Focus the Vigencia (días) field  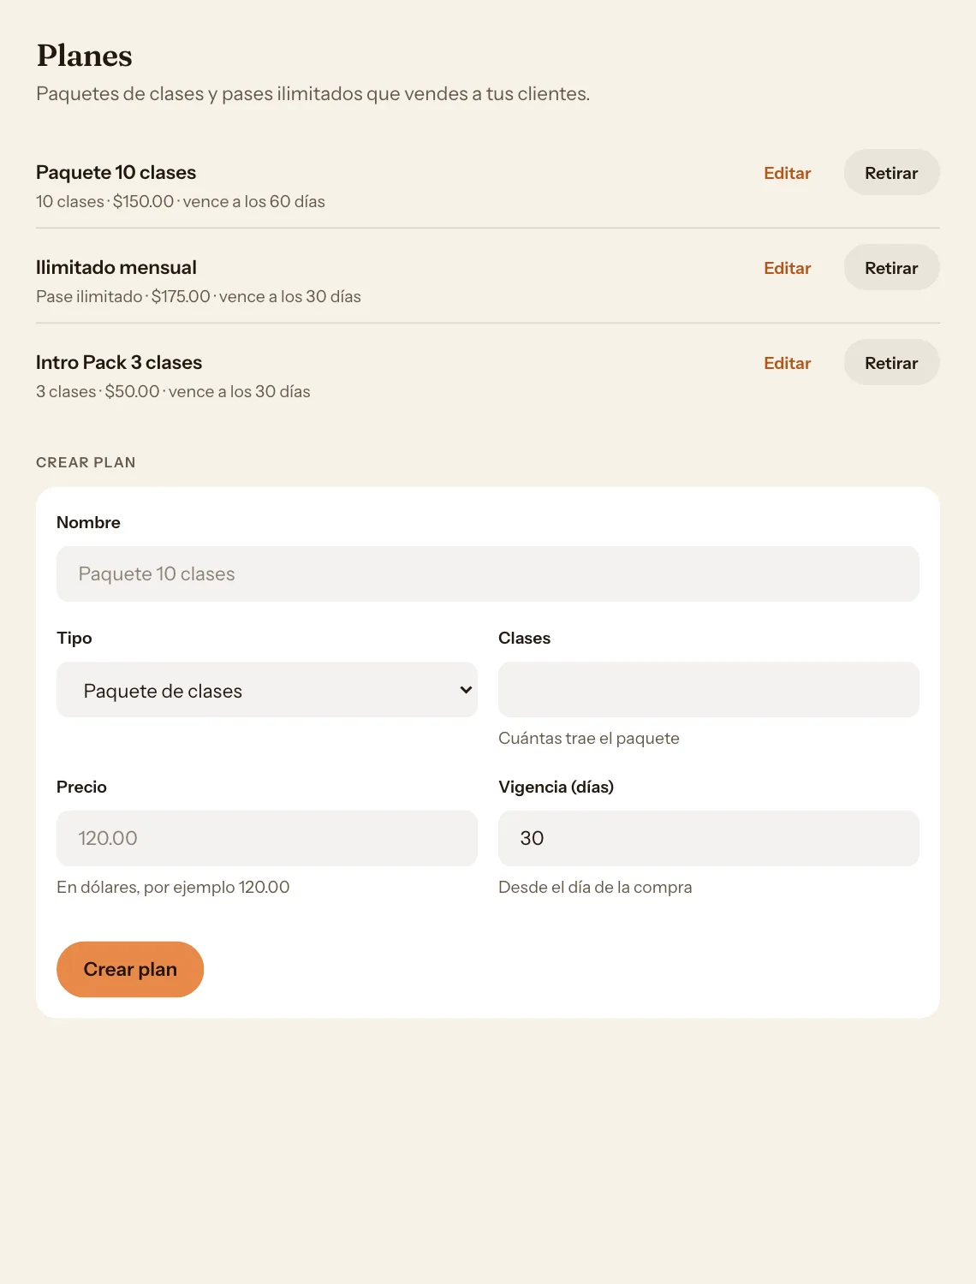[x=709, y=838]
